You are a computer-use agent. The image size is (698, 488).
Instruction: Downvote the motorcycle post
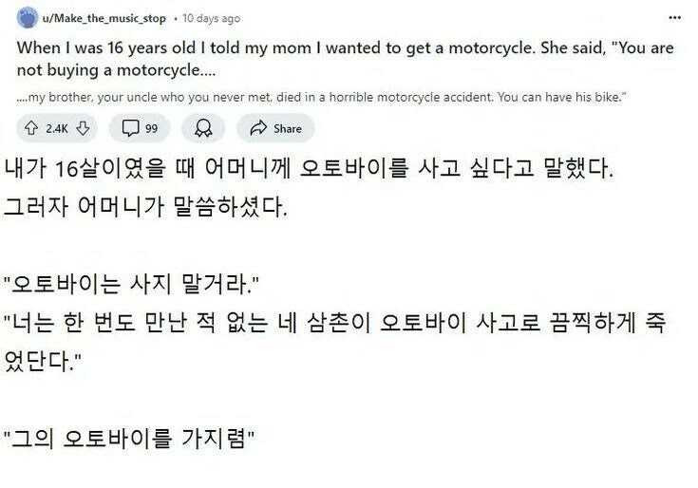pos(83,128)
